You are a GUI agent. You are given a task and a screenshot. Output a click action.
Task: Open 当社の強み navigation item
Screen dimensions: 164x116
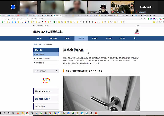[x=53, y=38]
